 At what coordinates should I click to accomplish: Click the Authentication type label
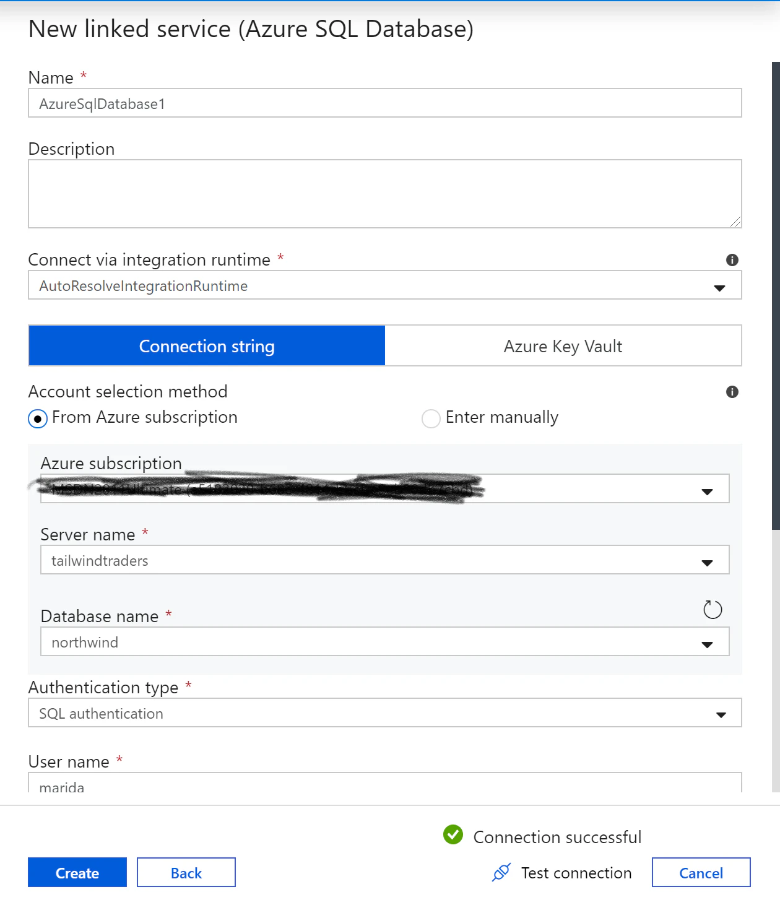click(103, 688)
